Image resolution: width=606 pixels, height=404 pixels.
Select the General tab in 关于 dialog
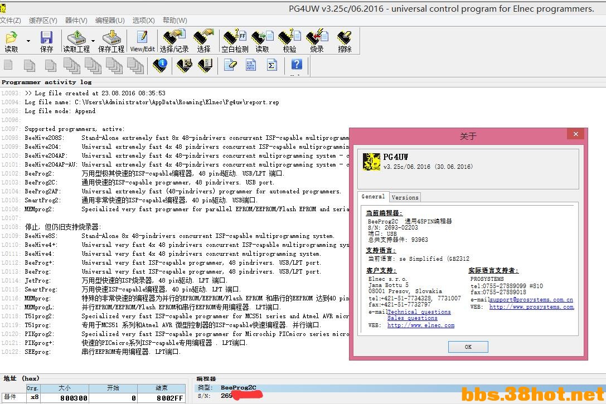[373, 197]
